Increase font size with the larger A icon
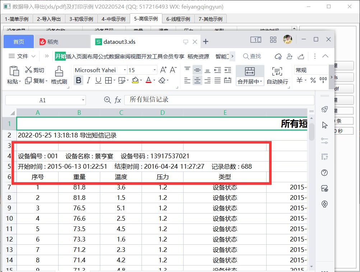The height and width of the screenshot is (272, 360). click(x=163, y=70)
